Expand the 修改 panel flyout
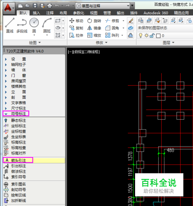 (102, 43)
